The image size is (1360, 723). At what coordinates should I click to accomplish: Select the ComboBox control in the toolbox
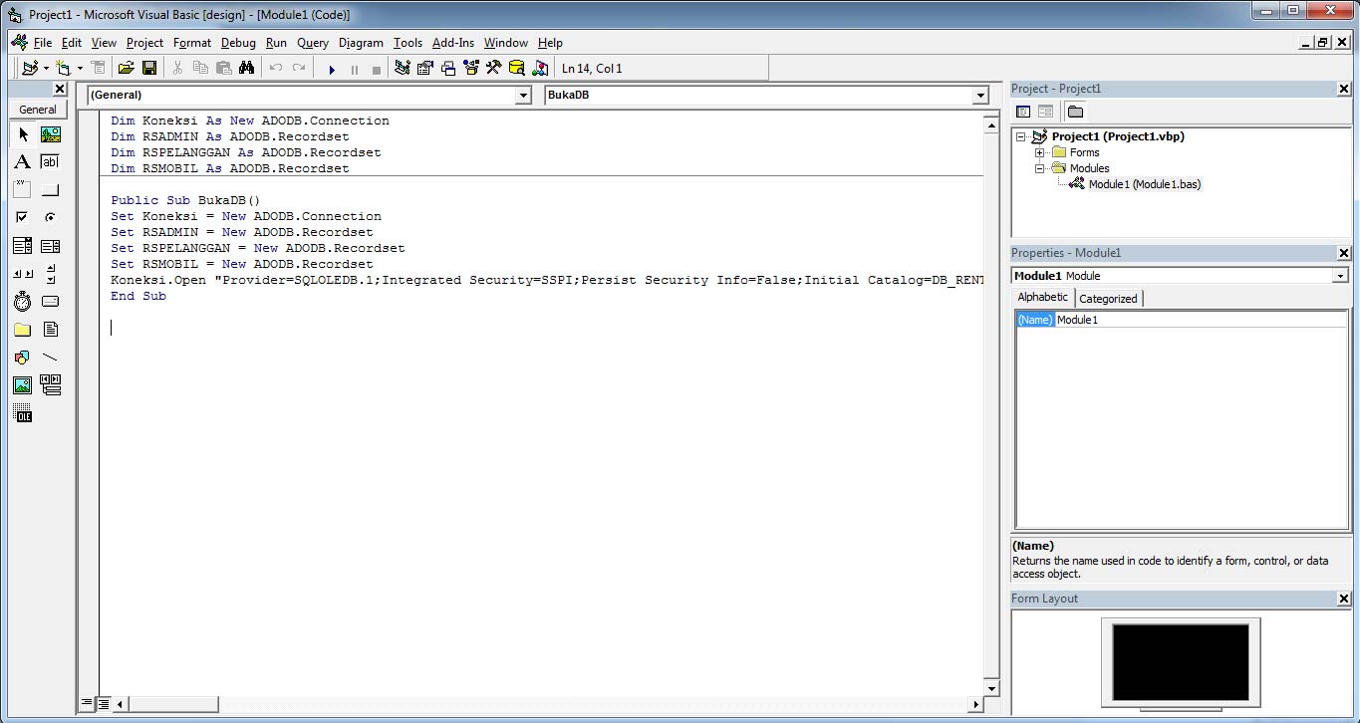click(23, 246)
